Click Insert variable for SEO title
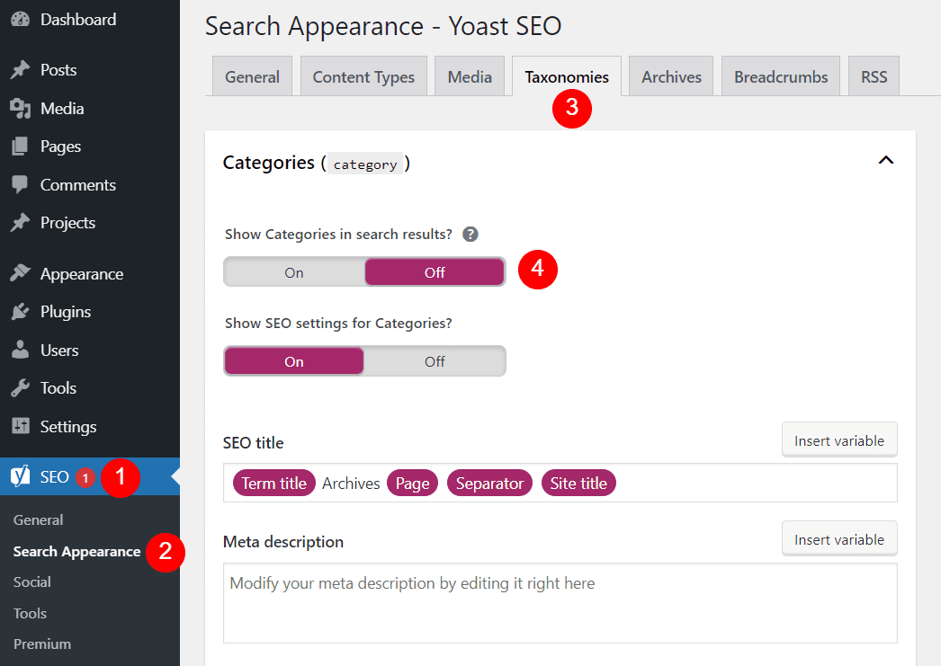 point(839,440)
